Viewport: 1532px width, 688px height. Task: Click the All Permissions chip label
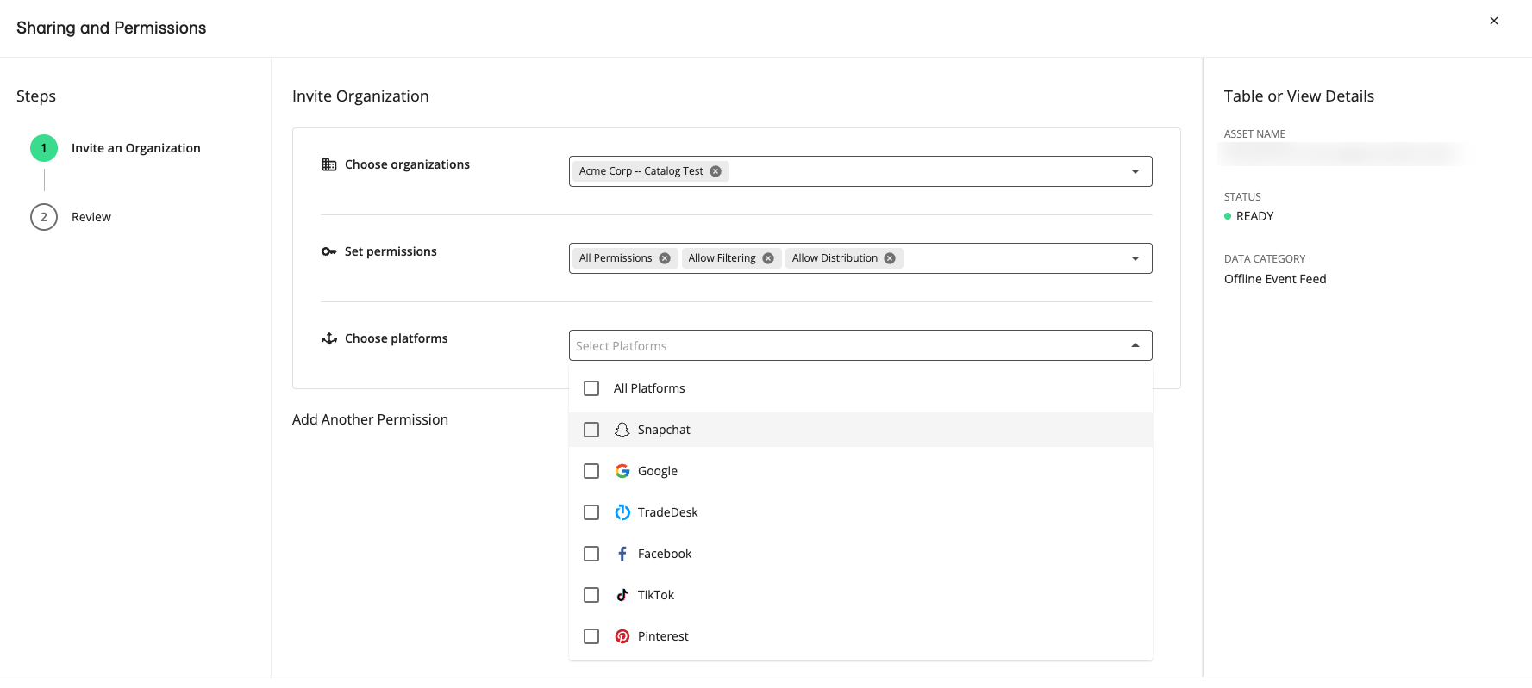616,258
